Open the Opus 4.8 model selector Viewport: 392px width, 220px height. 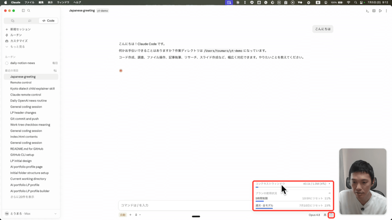click(x=314, y=215)
